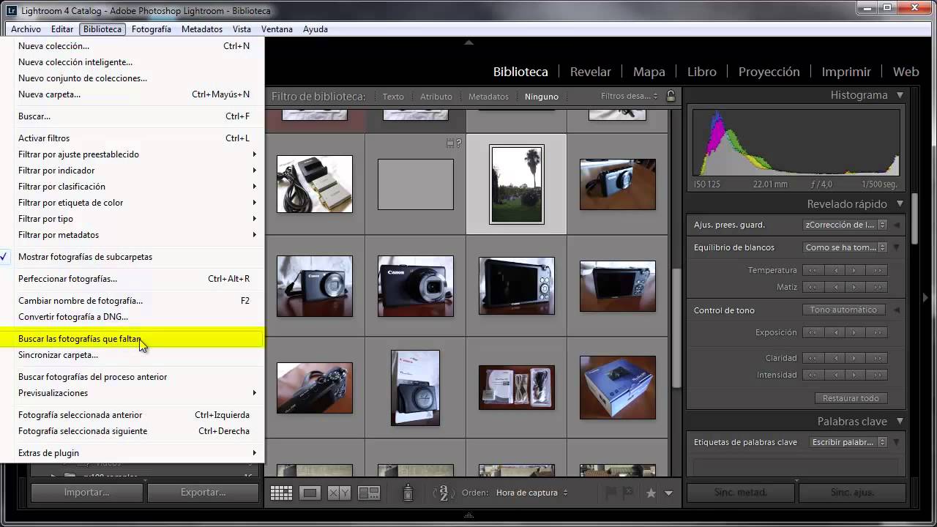Screen dimensions: 937x527
Task: Select the Painter spray can tool
Action: point(408,493)
